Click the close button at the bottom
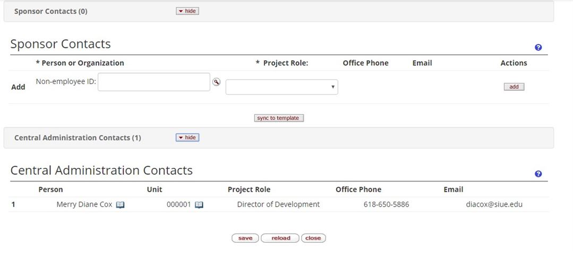Screen dimensions: 573x255 tap(313, 238)
